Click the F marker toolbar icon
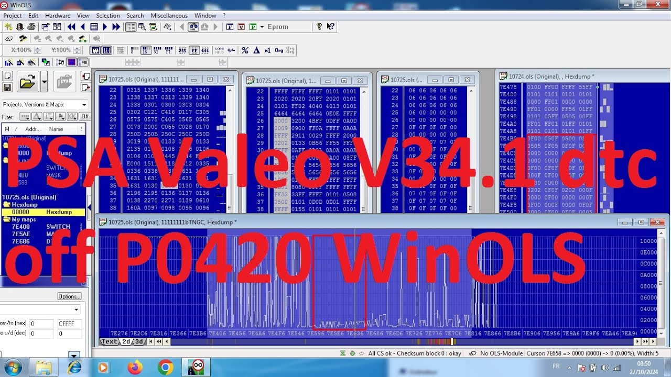 point(230,27)
